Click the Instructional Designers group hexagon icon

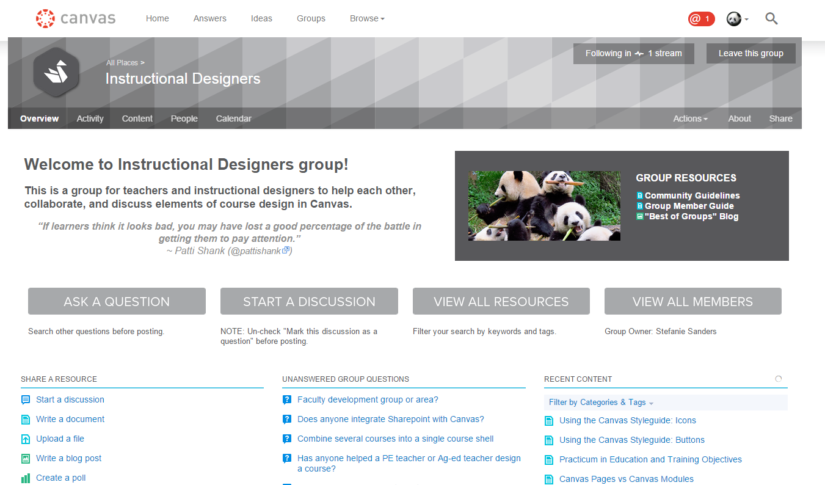coord(56,73)
